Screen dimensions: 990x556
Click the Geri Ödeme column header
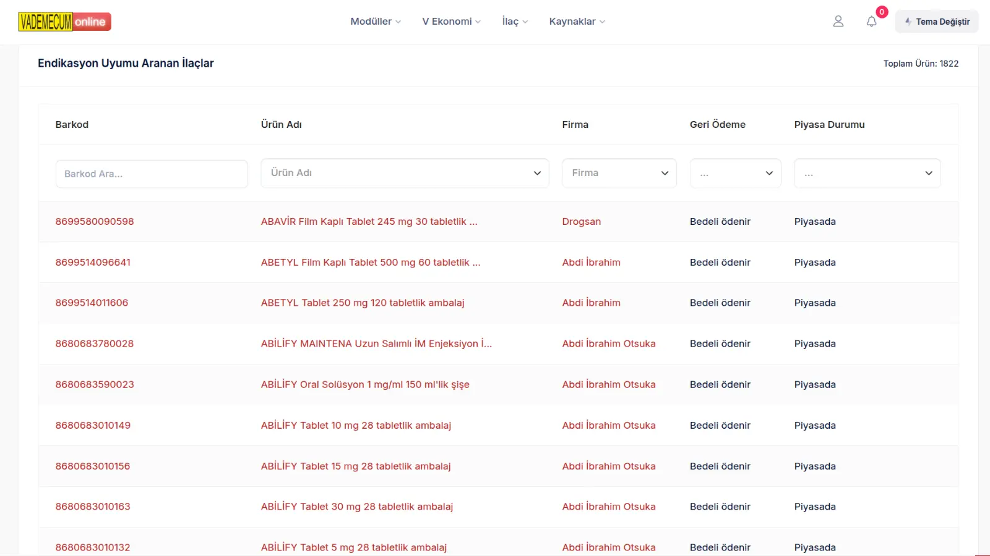[x=718, y=125]
